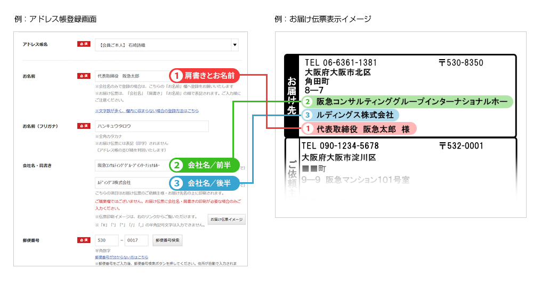Click slip line ルディングス株式会社
This screenshot has width=533, height=293.
point(350,115)
